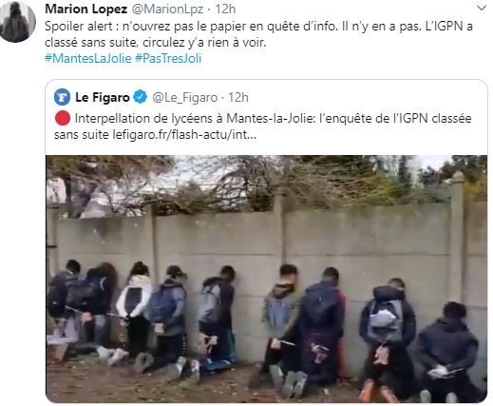Click the 12h timestamp beside @Le_Figaro
This screenshot has height=406, width=493.
[238, 98]
